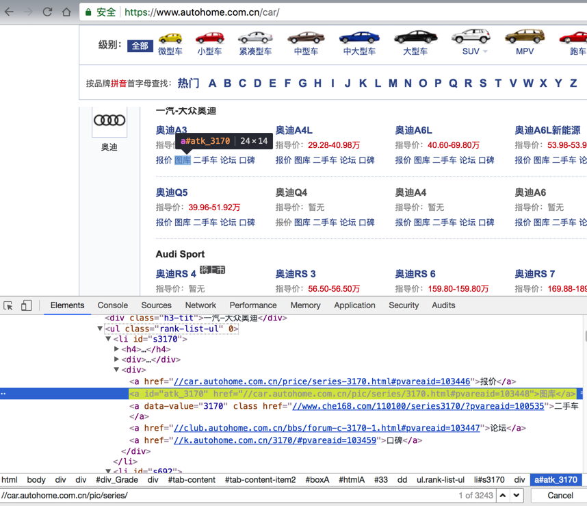This screenshot has height=506, width=587.
Task: Select the brown 中型车 car icon
Action: point(306,38)
